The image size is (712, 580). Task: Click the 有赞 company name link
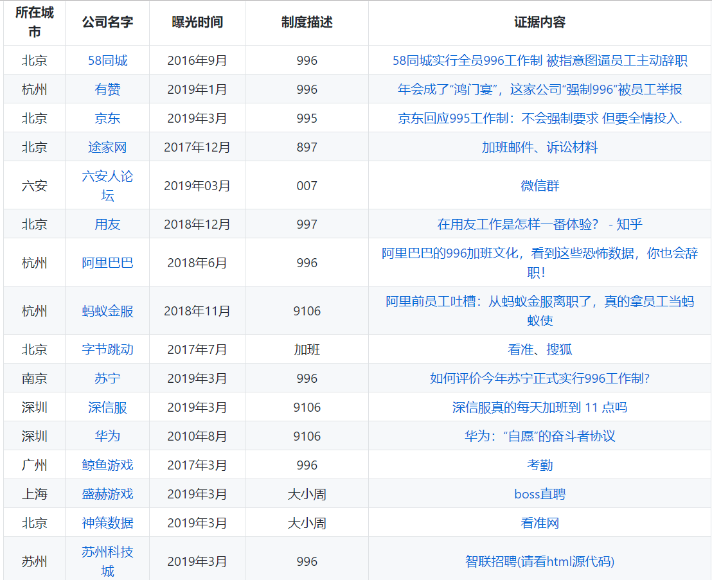pos(107,89)
